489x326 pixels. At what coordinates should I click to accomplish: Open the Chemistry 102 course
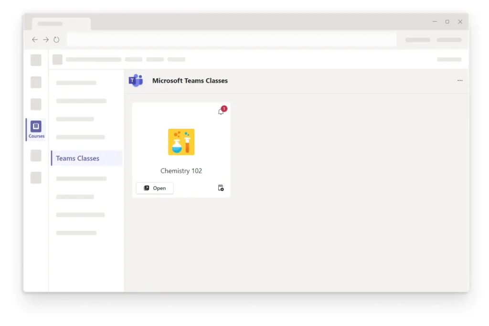pos(154,188)
